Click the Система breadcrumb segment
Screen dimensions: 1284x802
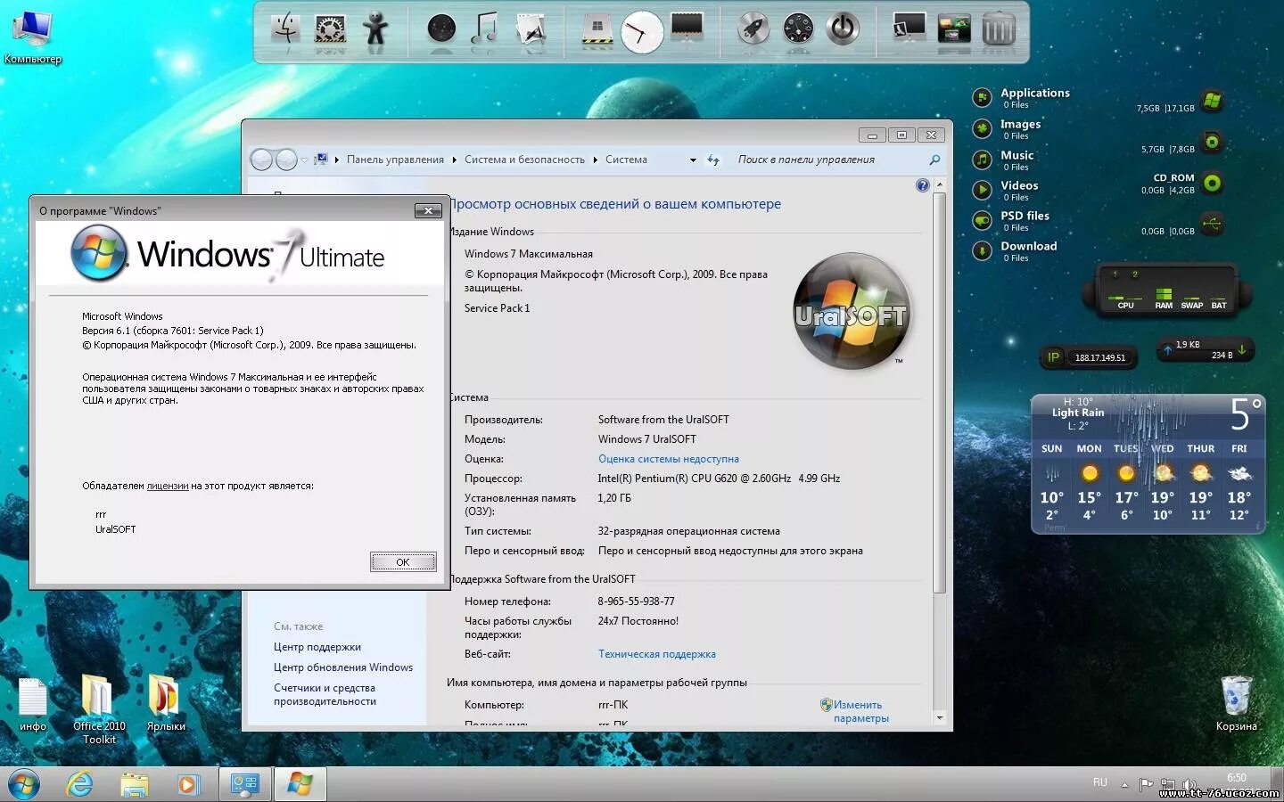click(626, 160)
